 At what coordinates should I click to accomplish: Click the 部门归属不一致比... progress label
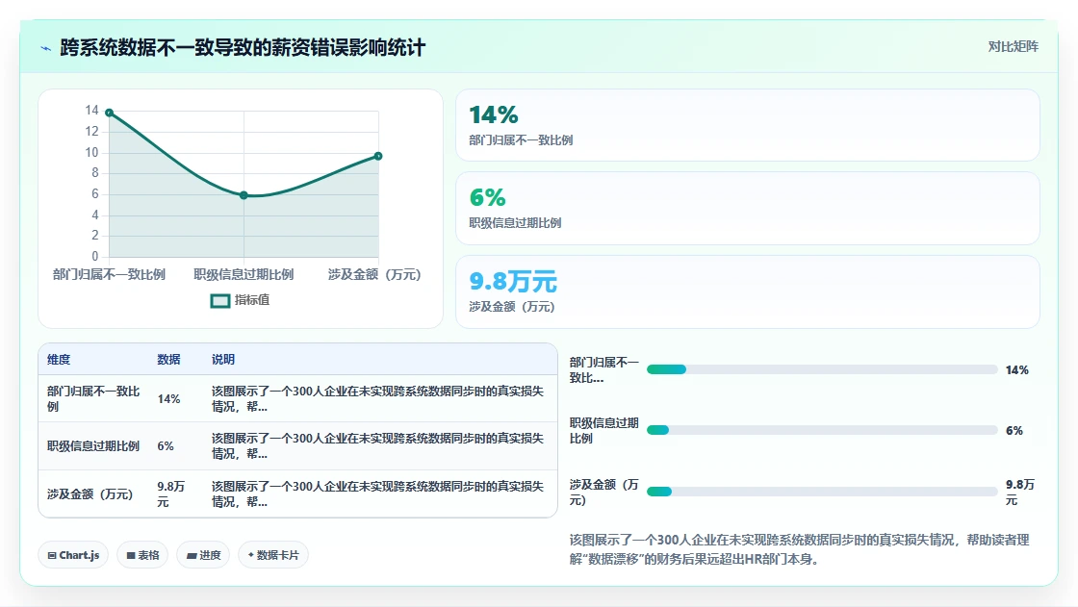click(x=604, y=369)
